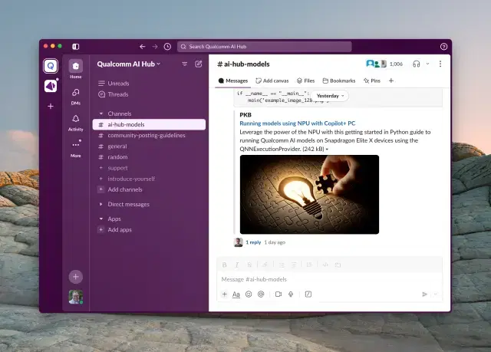Image resolution: width=491 pixels, height=352 pixels.
Task: Open Qualcomm AI Hub workspace dropdown
Action: coord(129,64)
